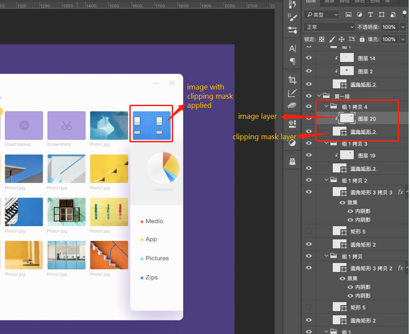Toggle visibility of the 第一排 group
This screenshot has width=410, height=334.
[x=309, y=96]
